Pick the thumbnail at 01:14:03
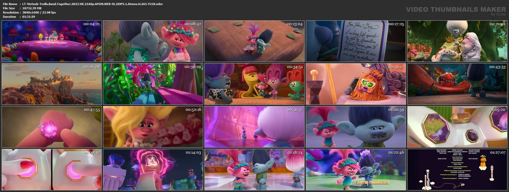Image resolution: width=509 pixels, height=192 pixels. [153, 169]
